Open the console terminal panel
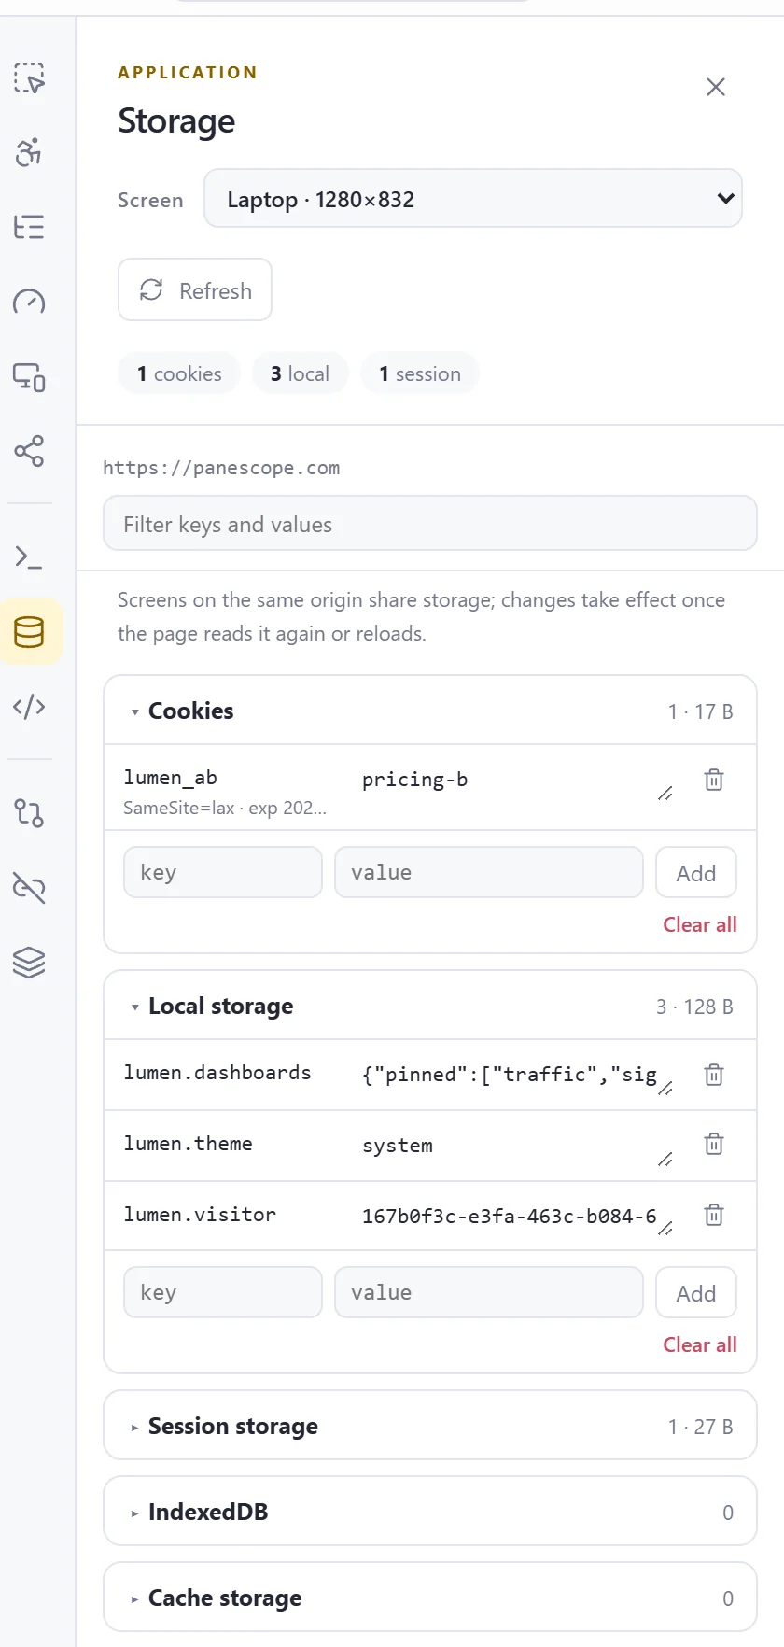The width and height of the screenshot is (784, 1647). 29,557
